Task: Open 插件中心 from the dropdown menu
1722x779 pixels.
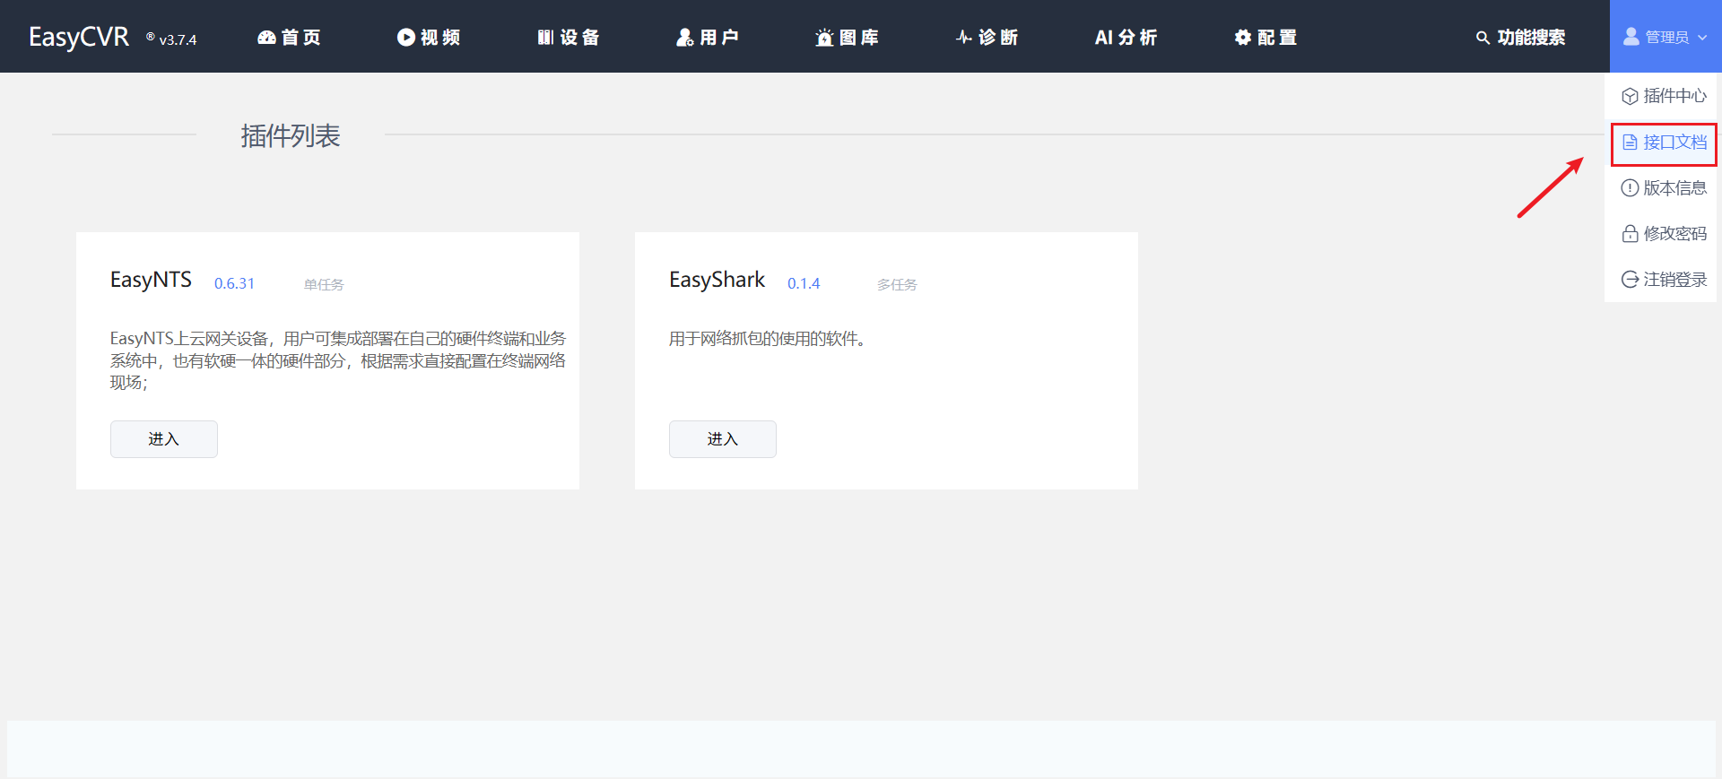Action: (1665, 96)
